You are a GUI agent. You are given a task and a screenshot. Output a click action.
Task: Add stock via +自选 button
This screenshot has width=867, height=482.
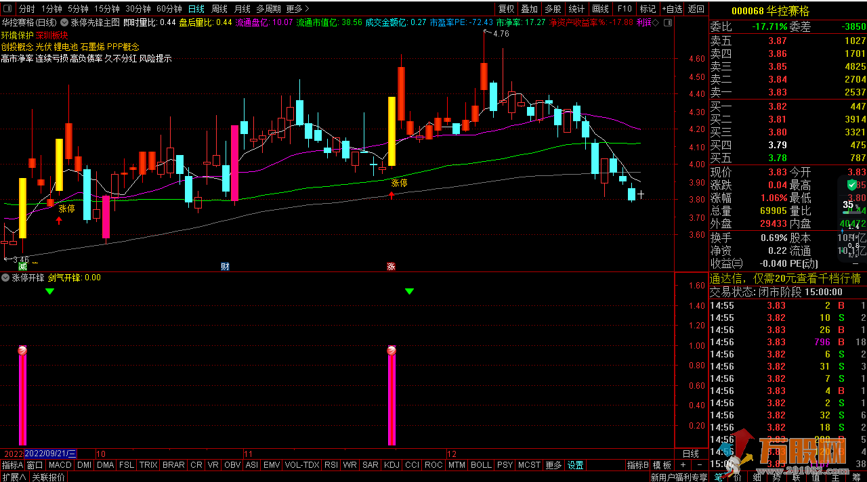point(672,9)
